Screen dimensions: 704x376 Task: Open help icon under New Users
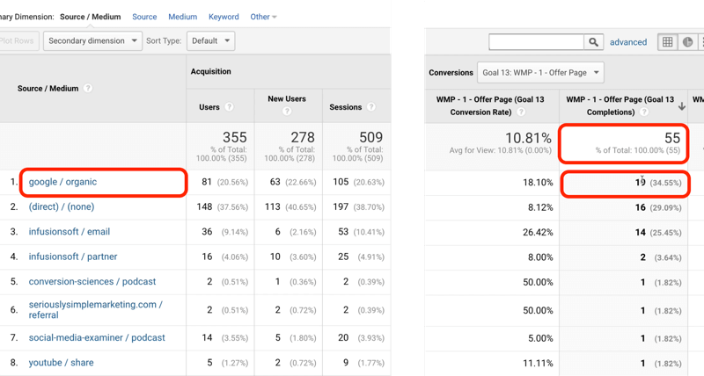(287, 111)
